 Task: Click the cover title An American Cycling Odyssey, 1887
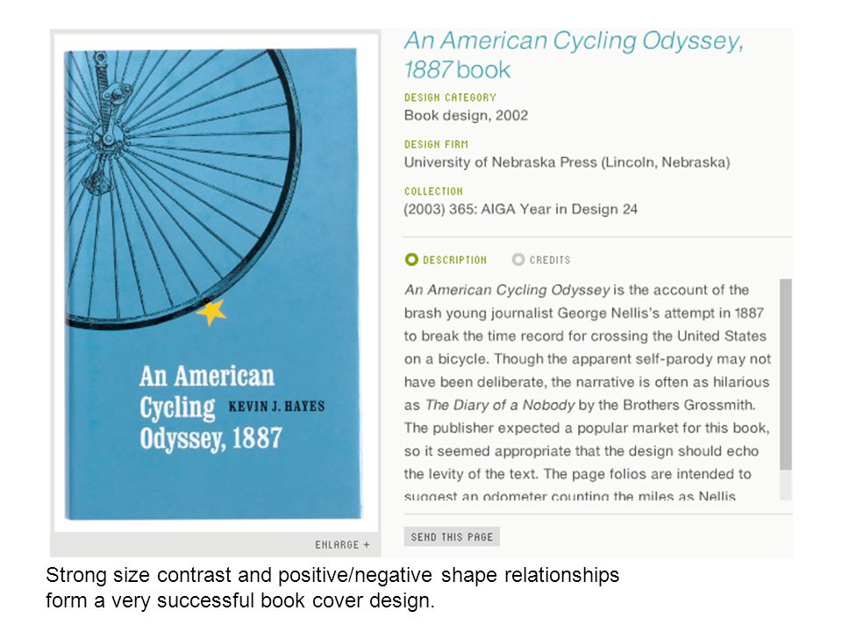coord(210,407)
